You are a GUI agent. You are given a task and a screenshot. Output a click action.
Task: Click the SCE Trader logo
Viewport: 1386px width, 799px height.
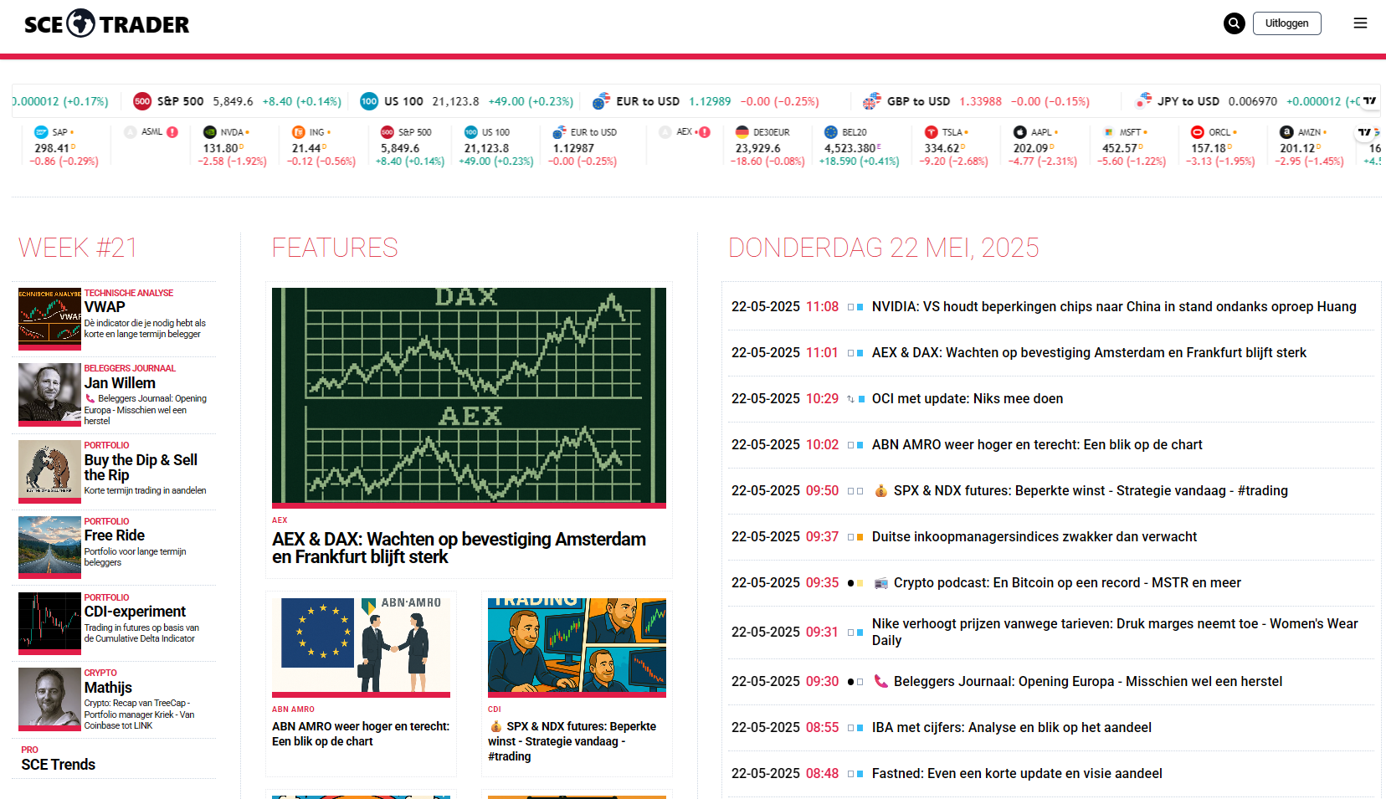[106, 24]
